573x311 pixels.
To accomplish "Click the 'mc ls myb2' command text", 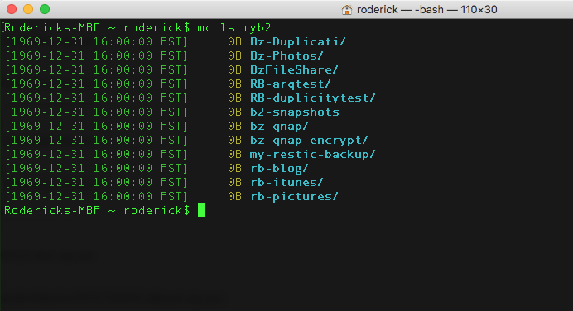I will pos(234,28).
